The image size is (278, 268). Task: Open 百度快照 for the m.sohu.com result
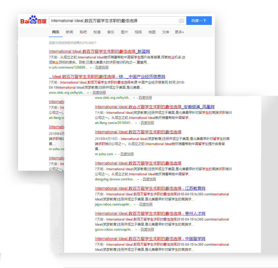click(127, 154)
